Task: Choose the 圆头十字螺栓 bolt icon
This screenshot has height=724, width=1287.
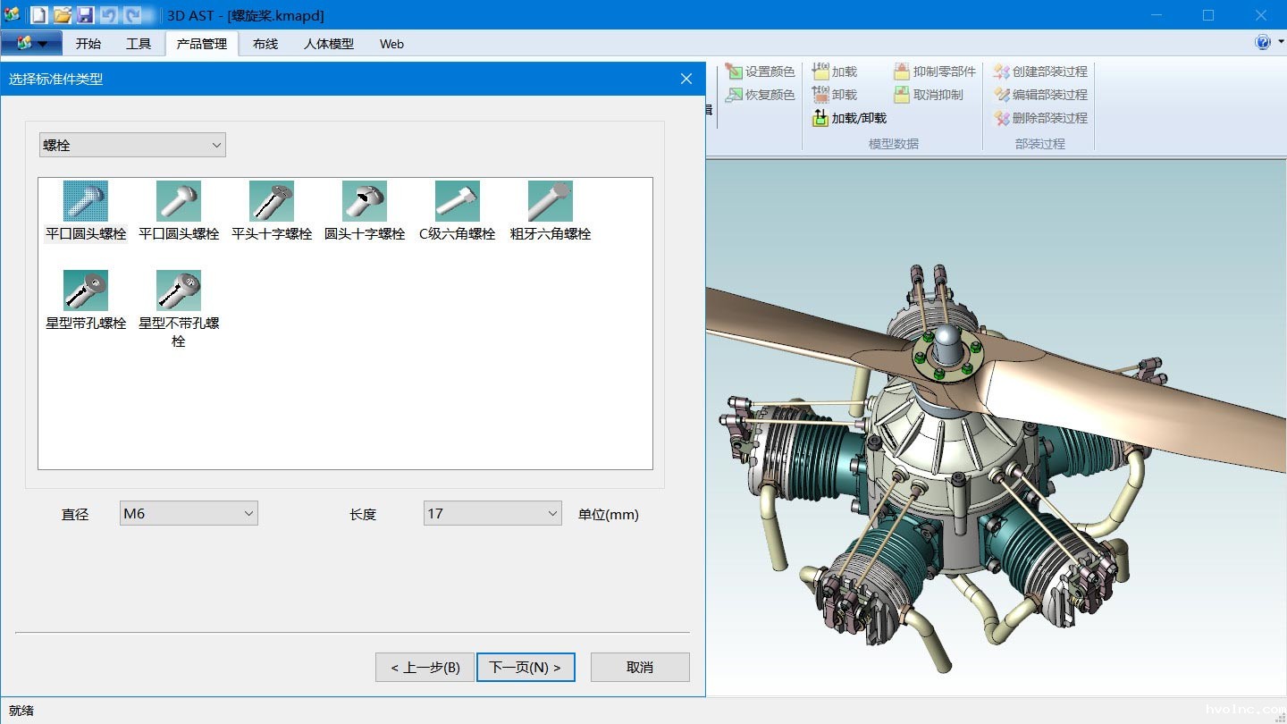Action: 365,202
